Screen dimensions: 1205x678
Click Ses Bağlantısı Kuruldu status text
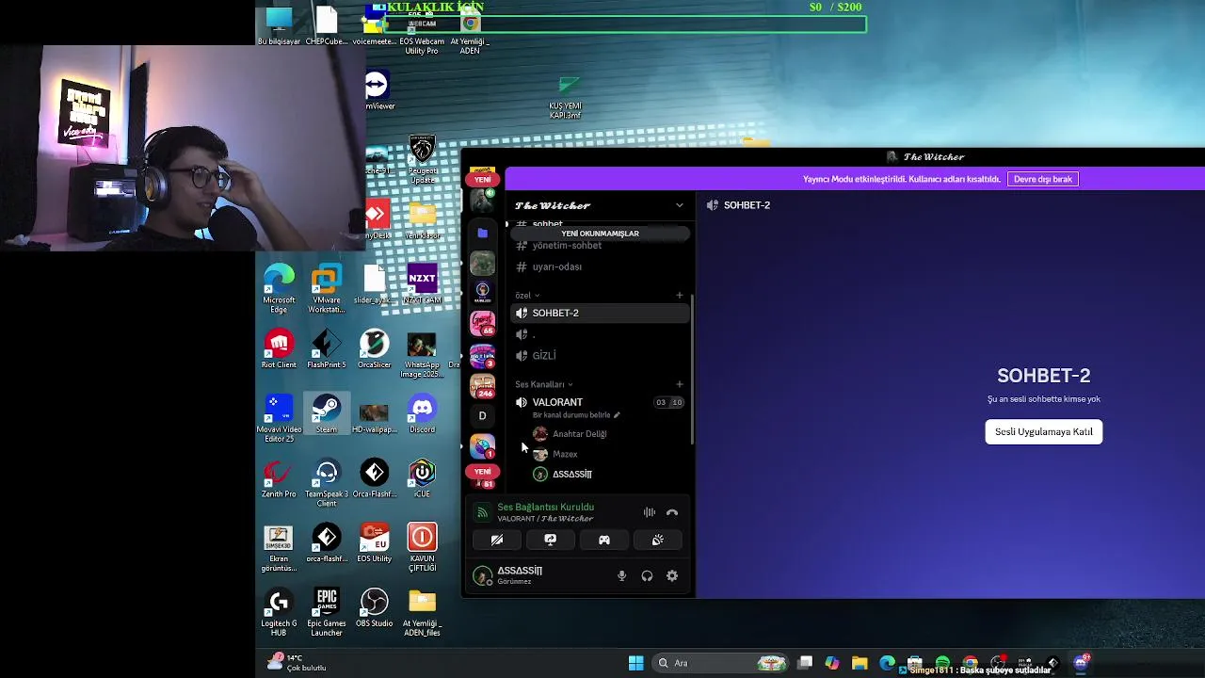coord(545,507)
